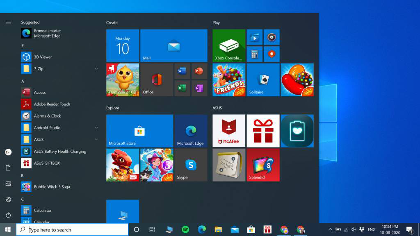Launch Word from the small tile

(182, 71)
